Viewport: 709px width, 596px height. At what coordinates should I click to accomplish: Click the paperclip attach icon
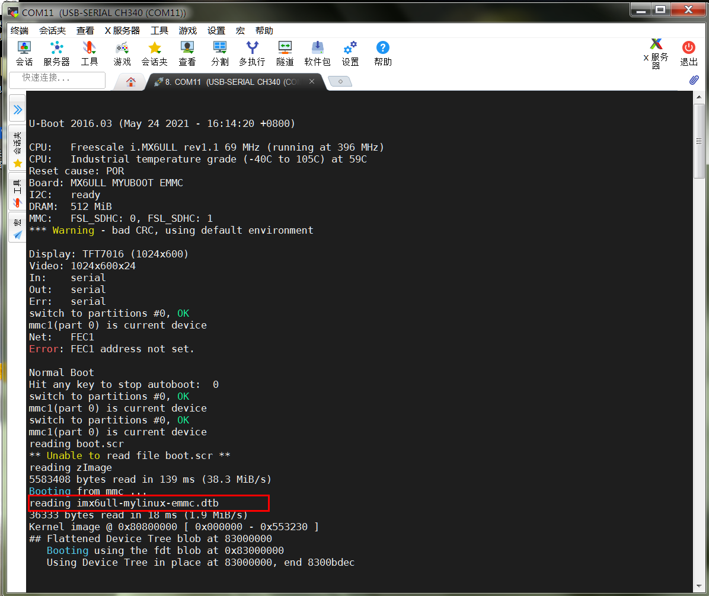tap(694, 80)
